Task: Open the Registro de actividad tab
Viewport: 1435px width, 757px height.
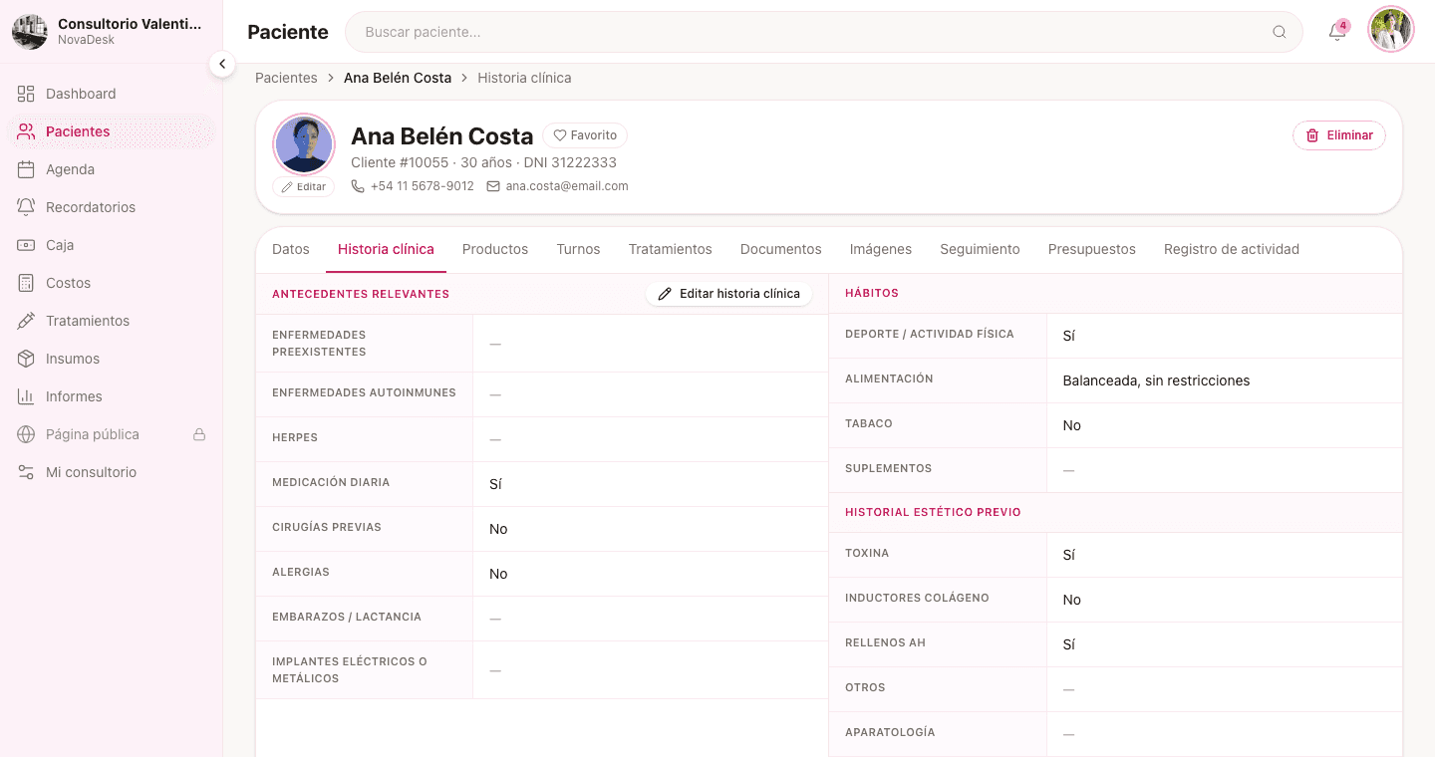Action: point(1232,249)
